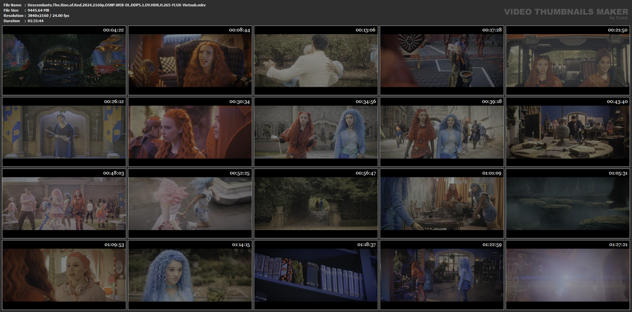
Task: Click the 00:48:03 dance scene thumbnail
Action: 64,203
